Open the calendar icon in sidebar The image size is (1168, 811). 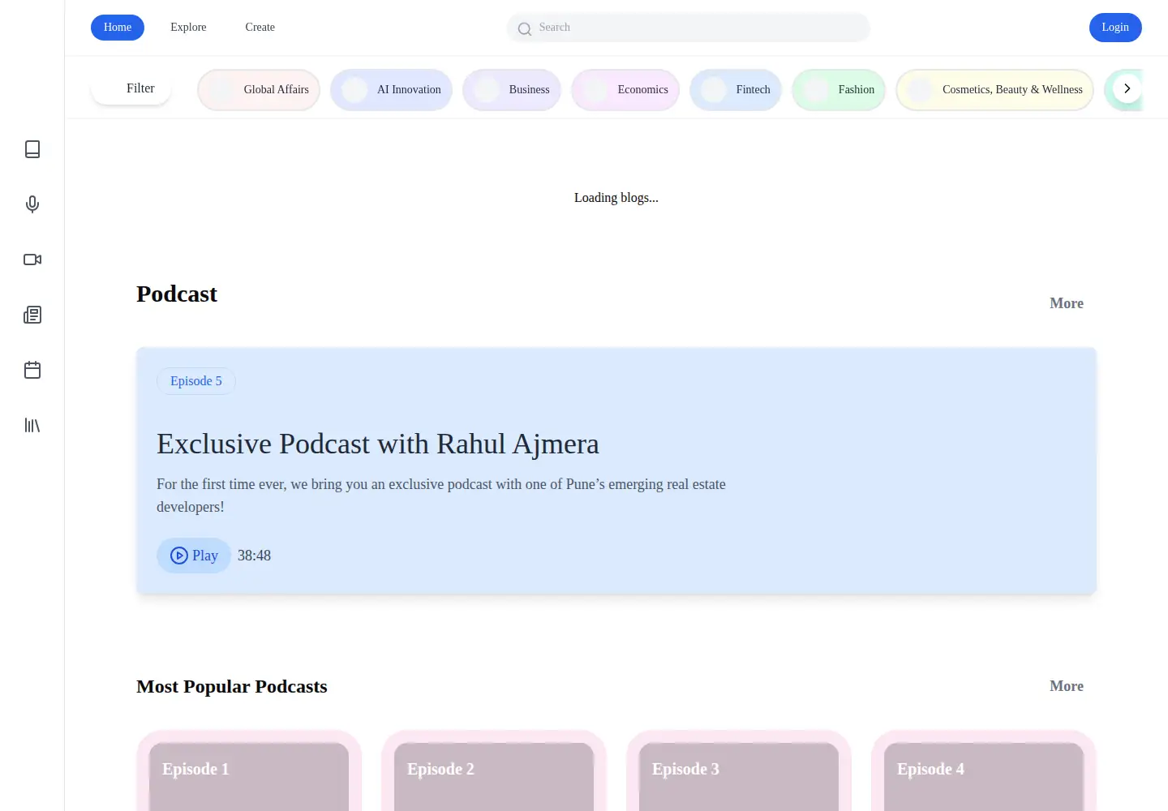coord(32,370)
